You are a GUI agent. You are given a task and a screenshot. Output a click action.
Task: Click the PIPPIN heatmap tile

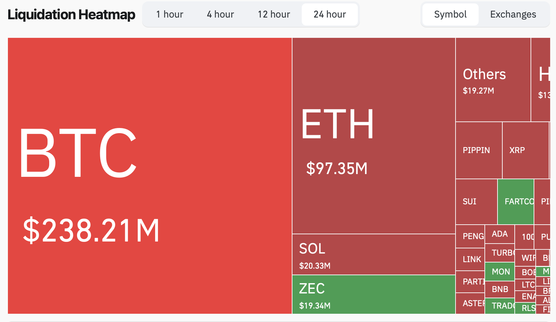[x=479, y=150]
